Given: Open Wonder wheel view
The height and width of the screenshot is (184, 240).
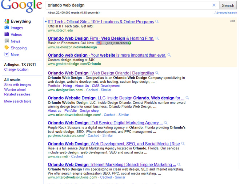Looking at the screenshot, I should [15, 90].
